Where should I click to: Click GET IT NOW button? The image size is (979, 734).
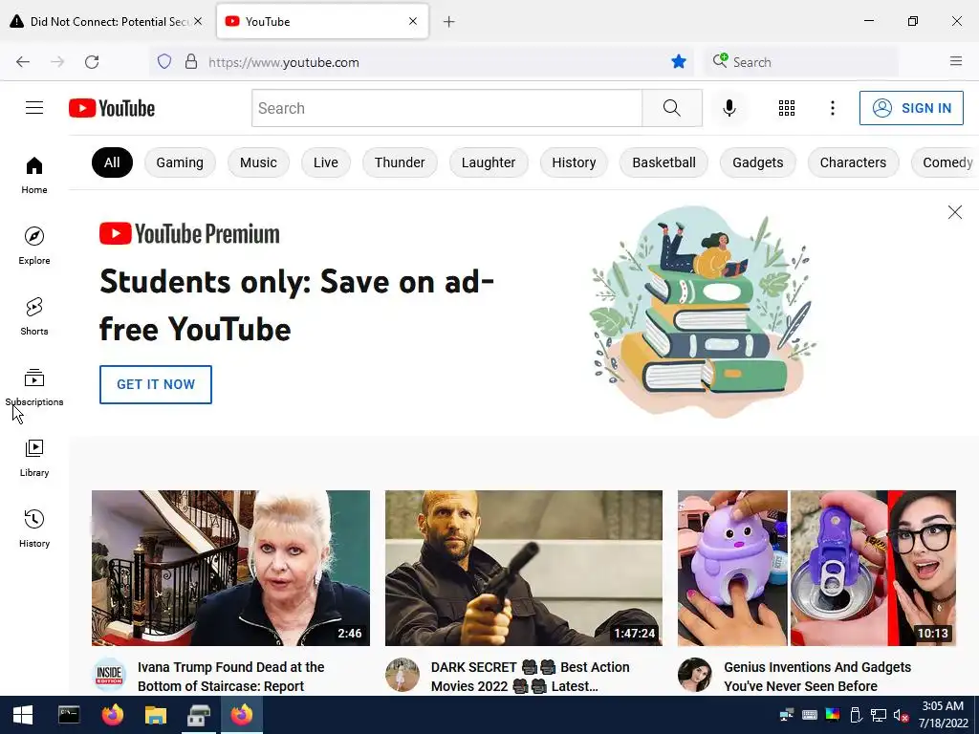click(156, 384)
